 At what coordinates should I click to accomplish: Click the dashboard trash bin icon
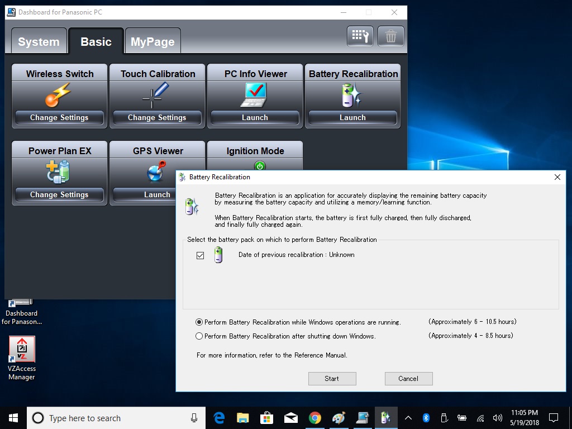tap(391, 37)
